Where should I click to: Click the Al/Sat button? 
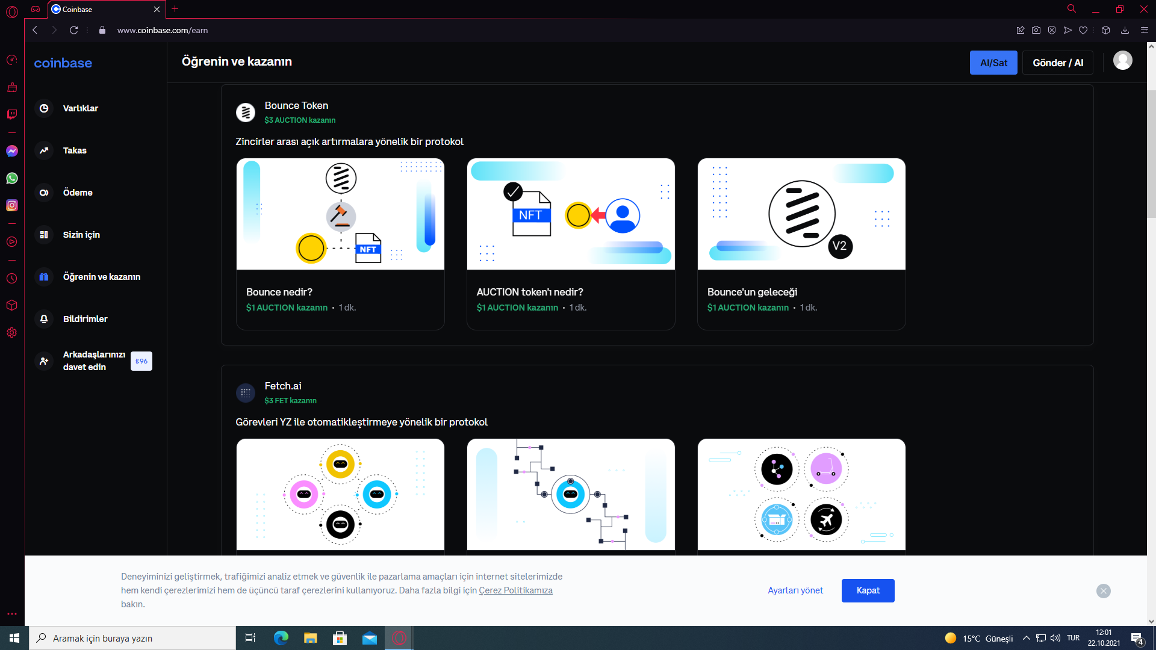(x=993, y=63)
